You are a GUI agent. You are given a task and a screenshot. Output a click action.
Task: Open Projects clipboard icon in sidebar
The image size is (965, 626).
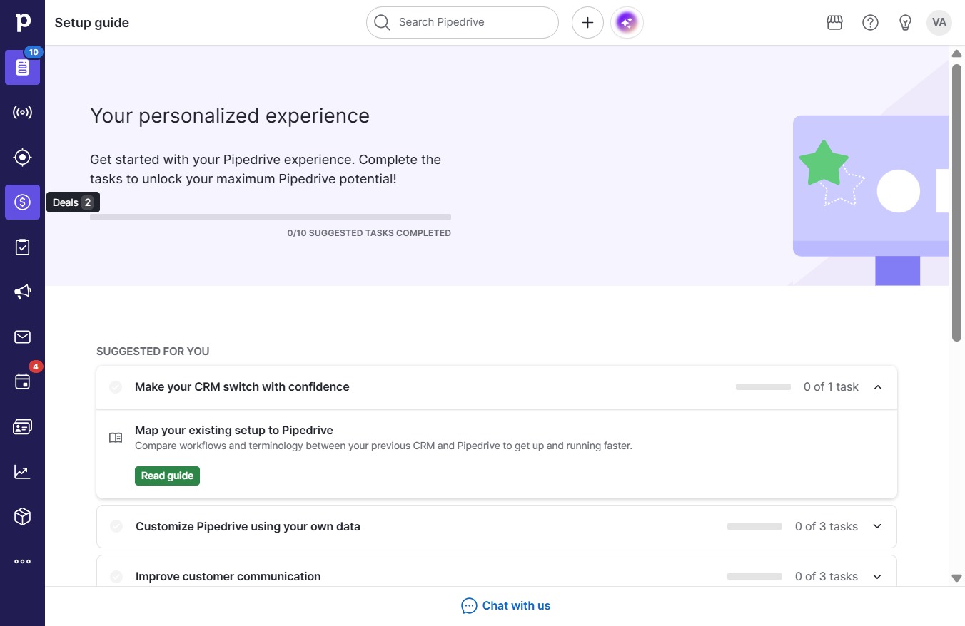click(x=23, y=247)
